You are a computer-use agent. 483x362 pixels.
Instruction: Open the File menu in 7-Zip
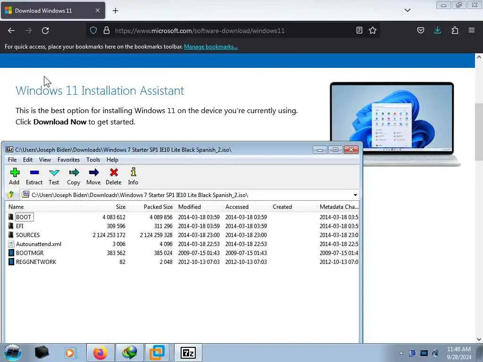[12, 159]
